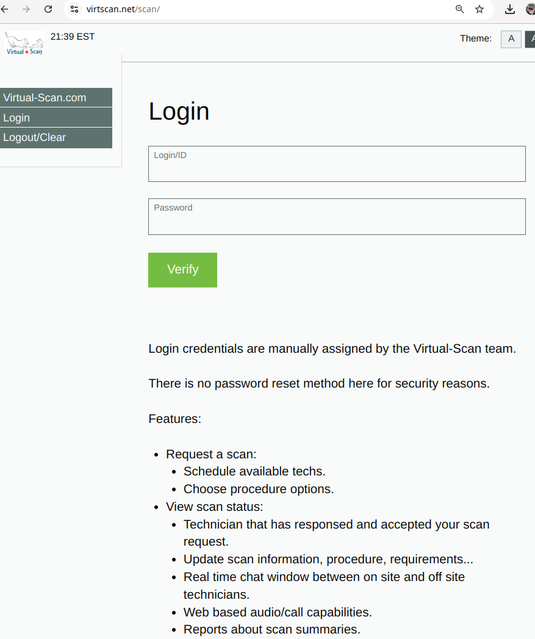Click the Login page heading
Viewport: 535px width, 639px height.
coord(179,111)
